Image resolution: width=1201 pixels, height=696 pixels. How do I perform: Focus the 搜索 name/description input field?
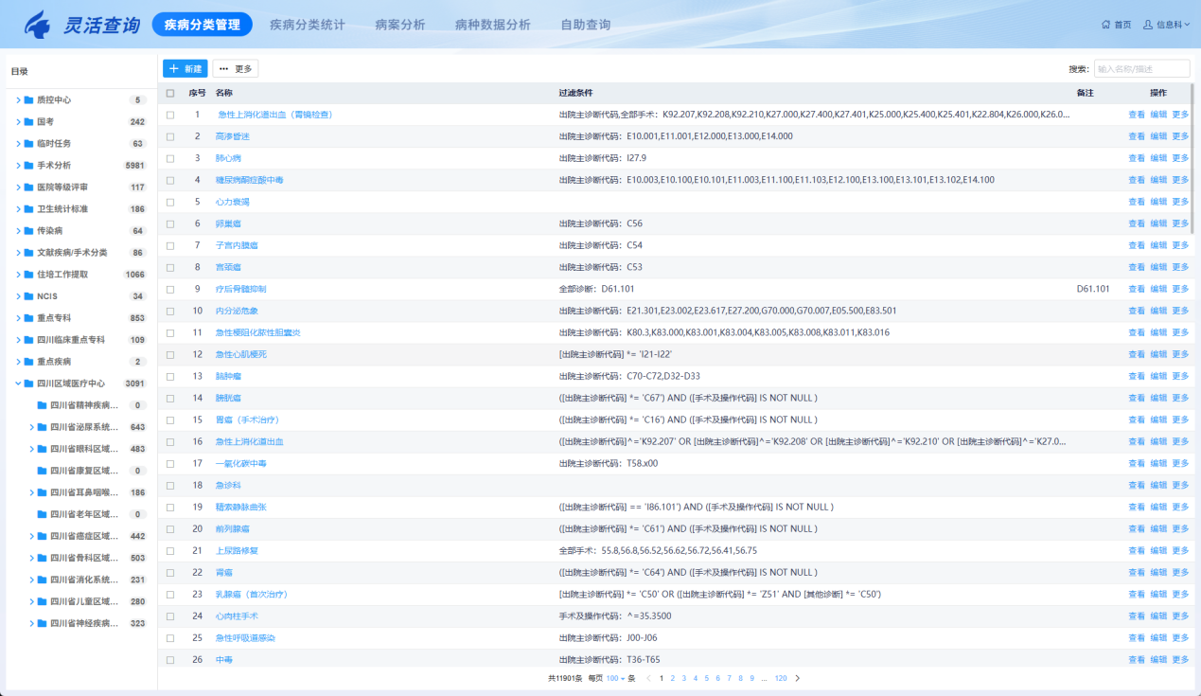click(x=1141, y=69)
